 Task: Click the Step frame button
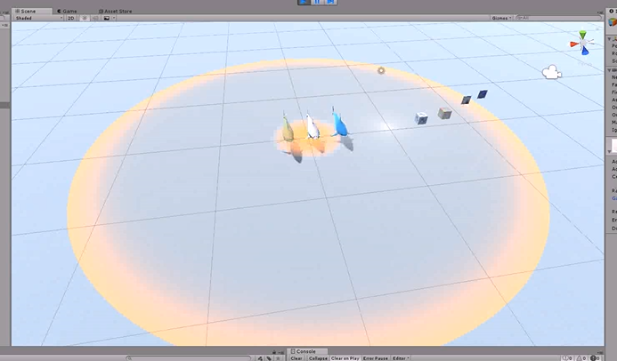(330, 2)
